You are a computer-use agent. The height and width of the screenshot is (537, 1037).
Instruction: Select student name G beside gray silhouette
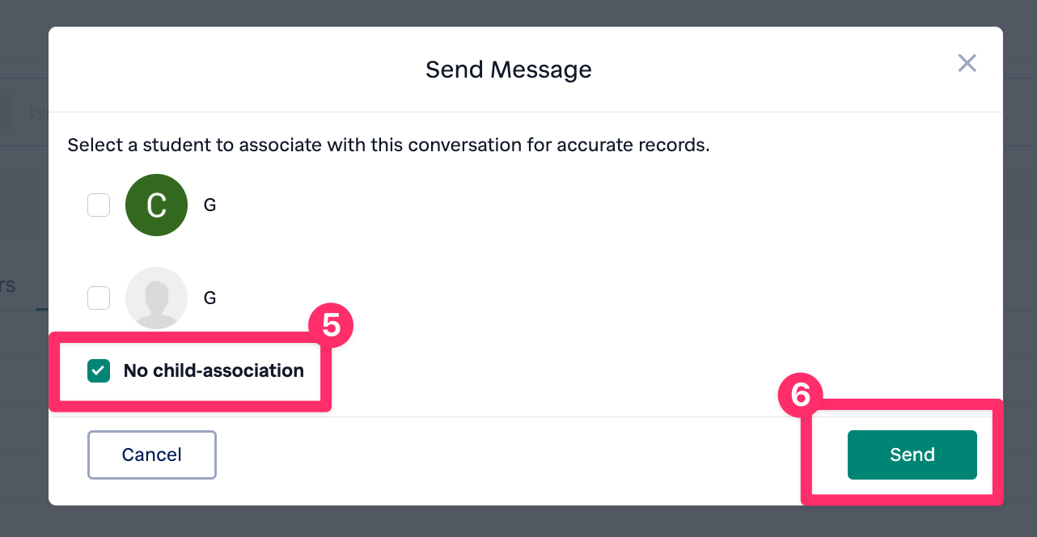(x=210, y=298)
